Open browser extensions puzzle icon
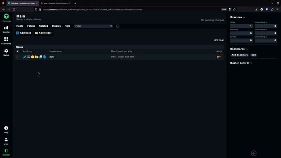The height and width of the screenshot is (158, 281). pos(272,10)
